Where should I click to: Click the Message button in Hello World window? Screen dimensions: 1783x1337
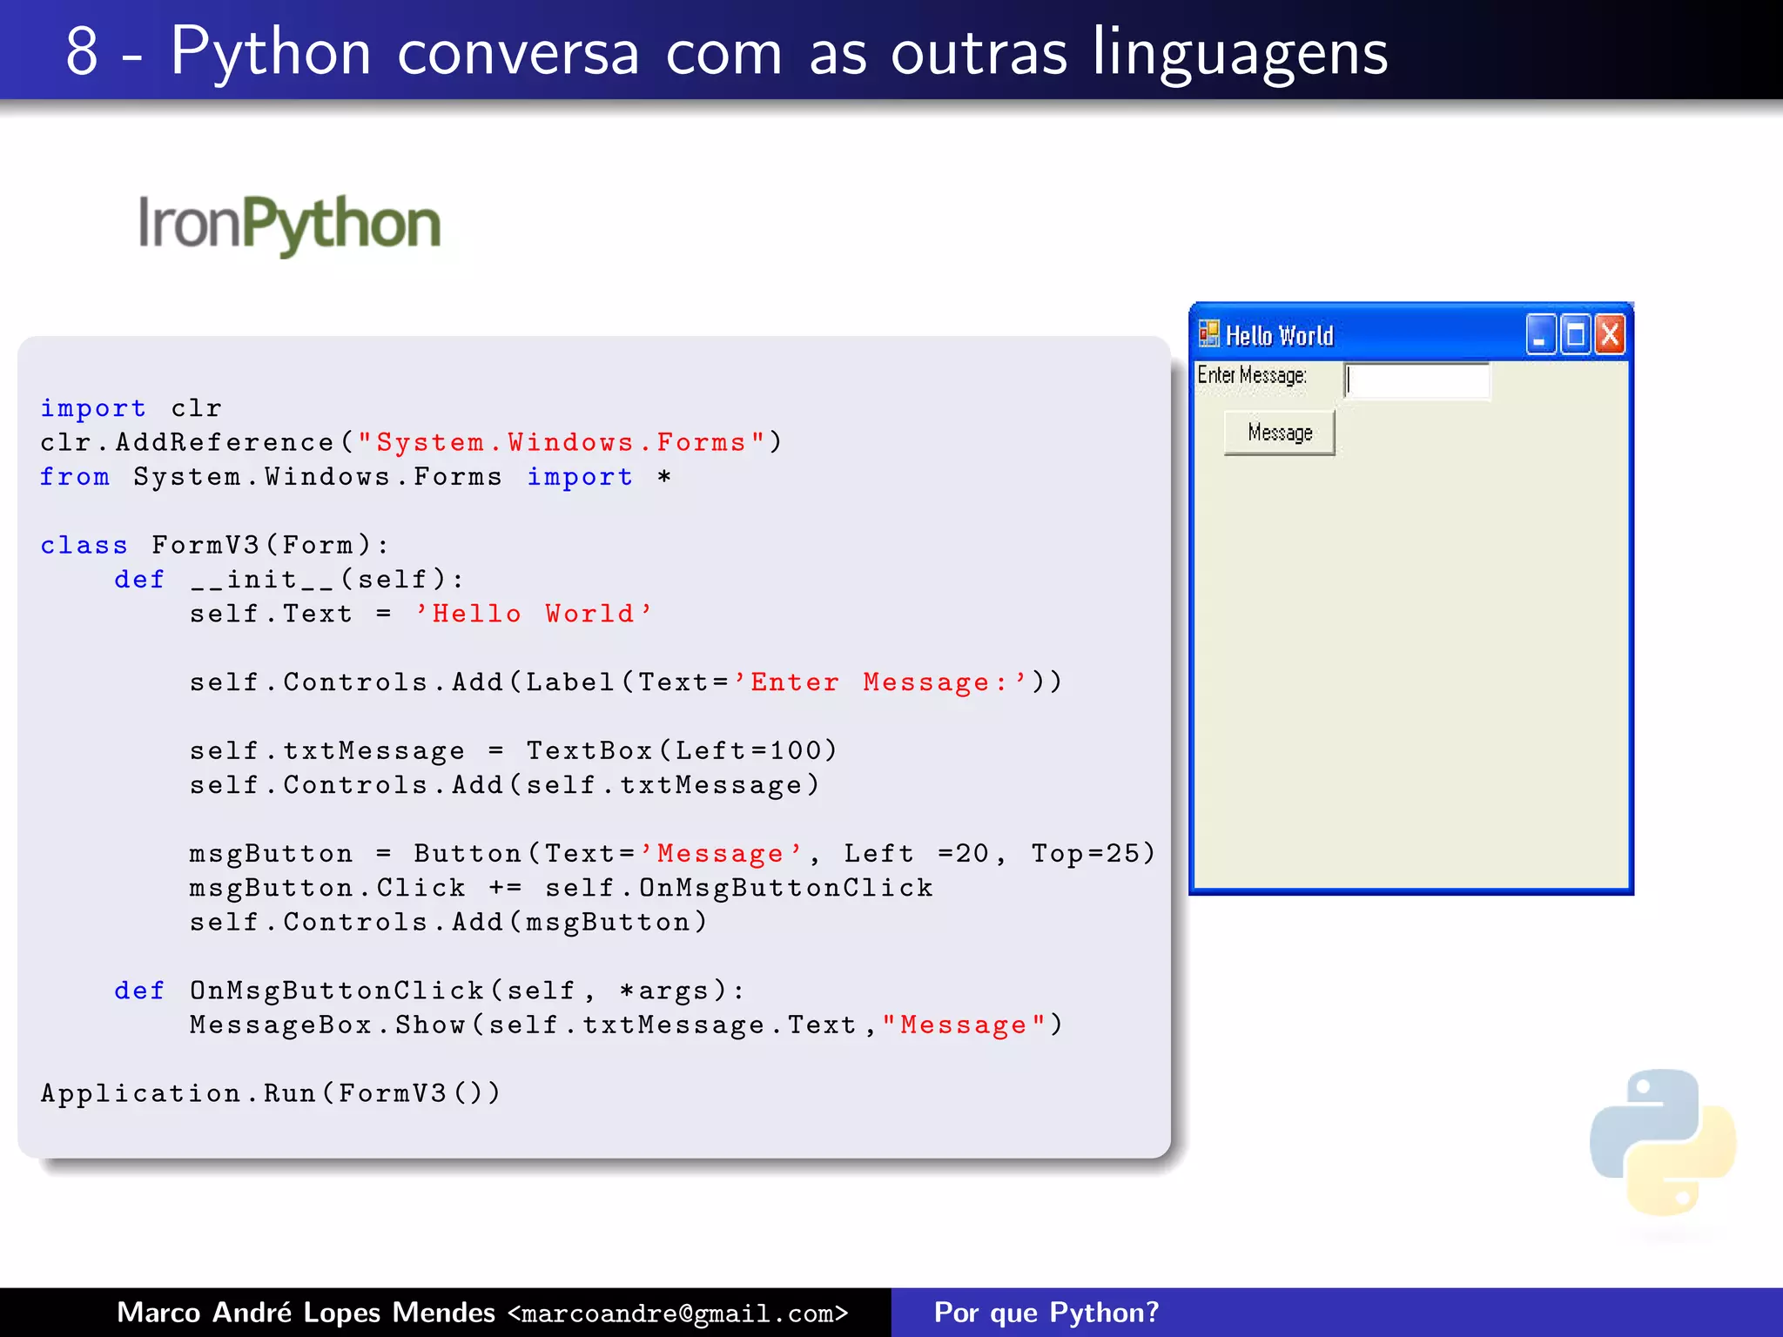1279,433
